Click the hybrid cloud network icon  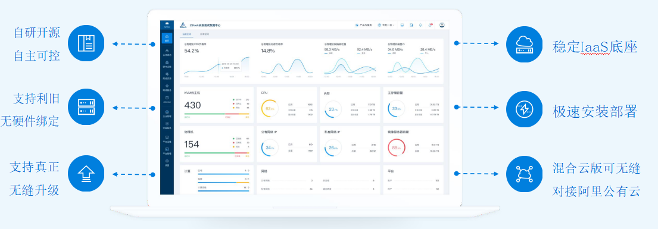[524, 174]
